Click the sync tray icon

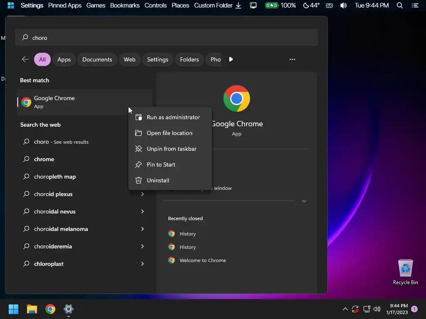355,309
